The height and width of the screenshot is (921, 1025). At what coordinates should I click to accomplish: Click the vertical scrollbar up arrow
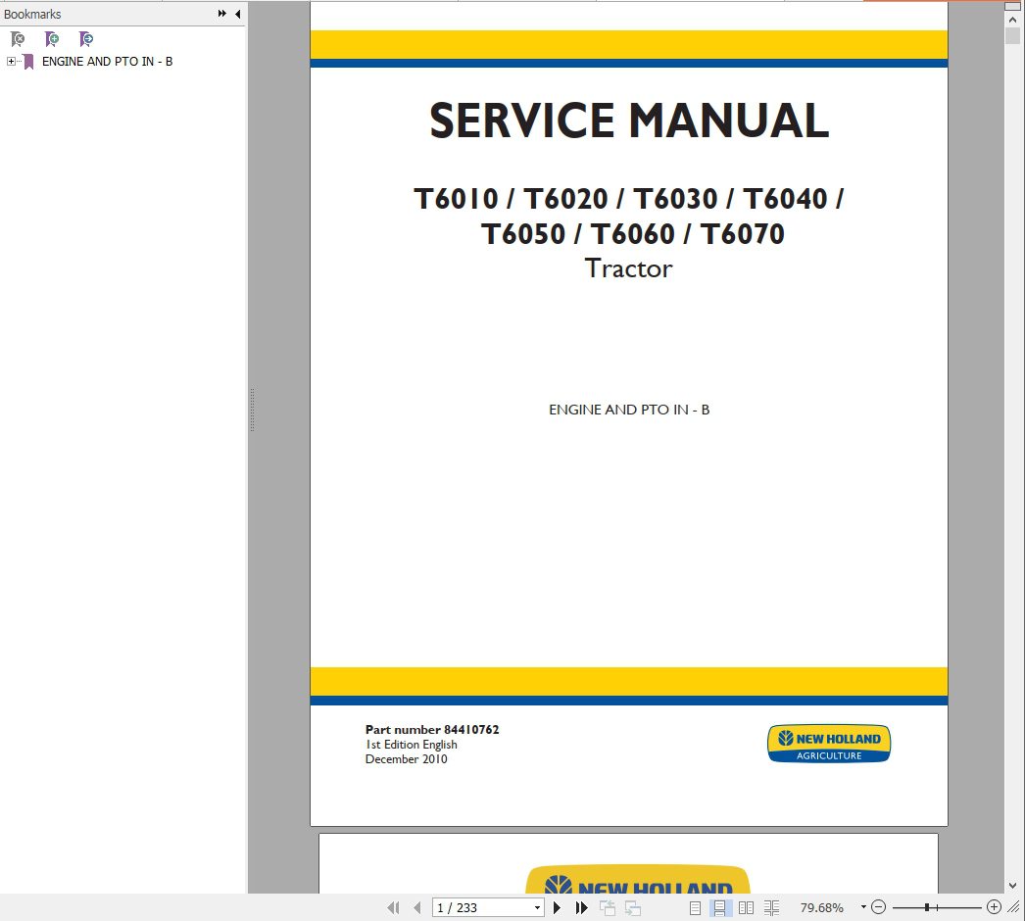click(1012, 20)
